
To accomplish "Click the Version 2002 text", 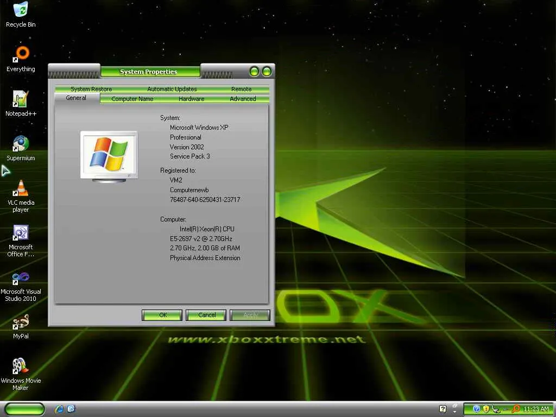I will tap(187, 147).
